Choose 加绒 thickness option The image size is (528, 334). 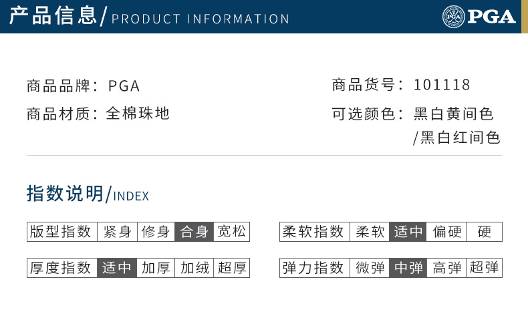194,268
